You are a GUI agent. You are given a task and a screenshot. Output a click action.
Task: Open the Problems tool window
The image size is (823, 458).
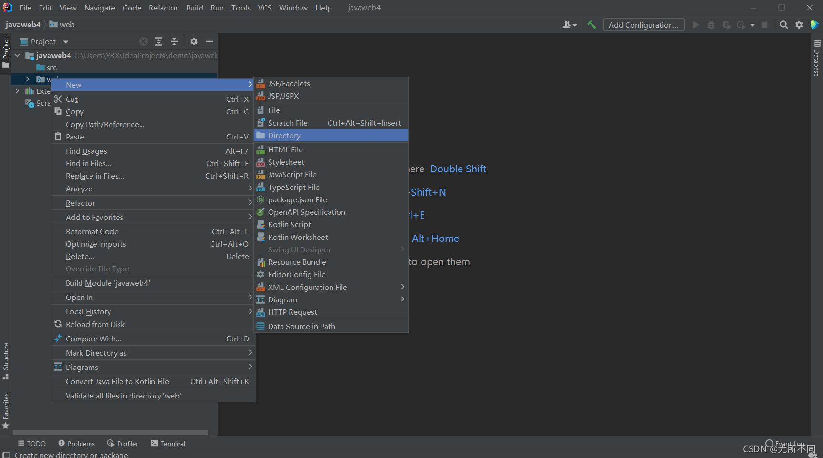pos(77,443)
